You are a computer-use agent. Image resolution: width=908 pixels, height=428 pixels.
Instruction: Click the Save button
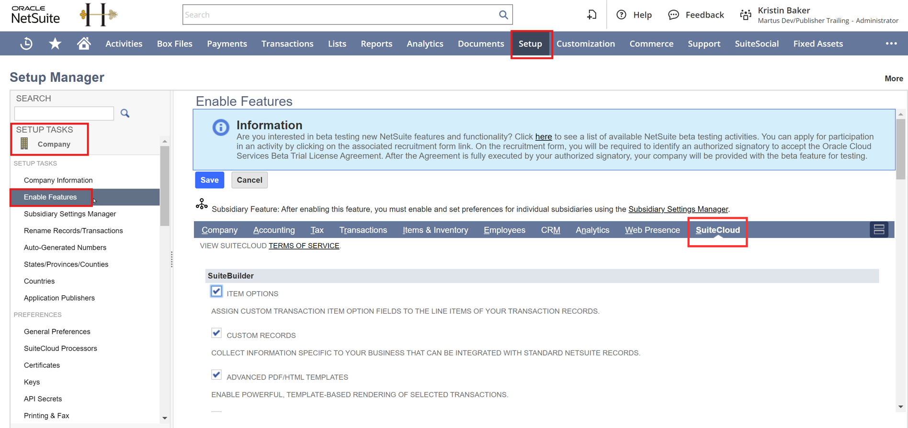coord(210,180)
